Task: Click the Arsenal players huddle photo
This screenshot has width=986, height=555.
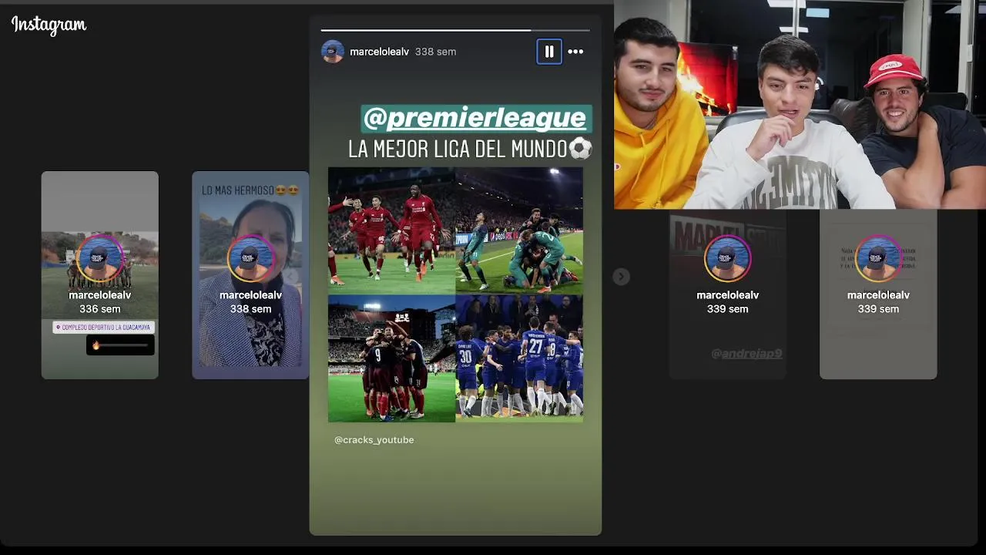Action: coord(391,358)
